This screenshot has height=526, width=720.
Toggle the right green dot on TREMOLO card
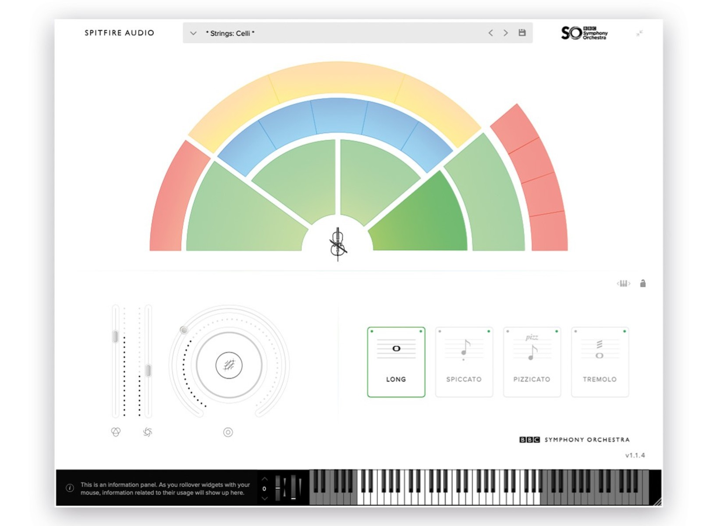coord(624,331)
